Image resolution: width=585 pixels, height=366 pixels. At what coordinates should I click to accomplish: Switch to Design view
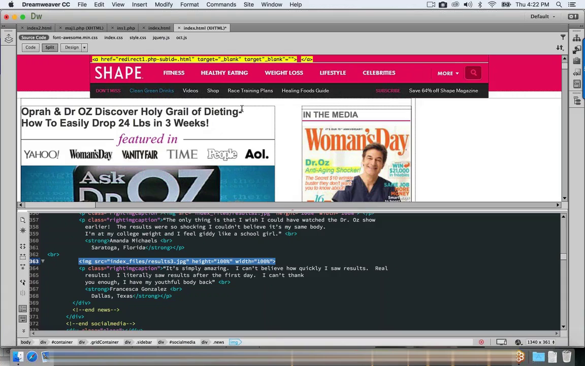coord(72,47)
